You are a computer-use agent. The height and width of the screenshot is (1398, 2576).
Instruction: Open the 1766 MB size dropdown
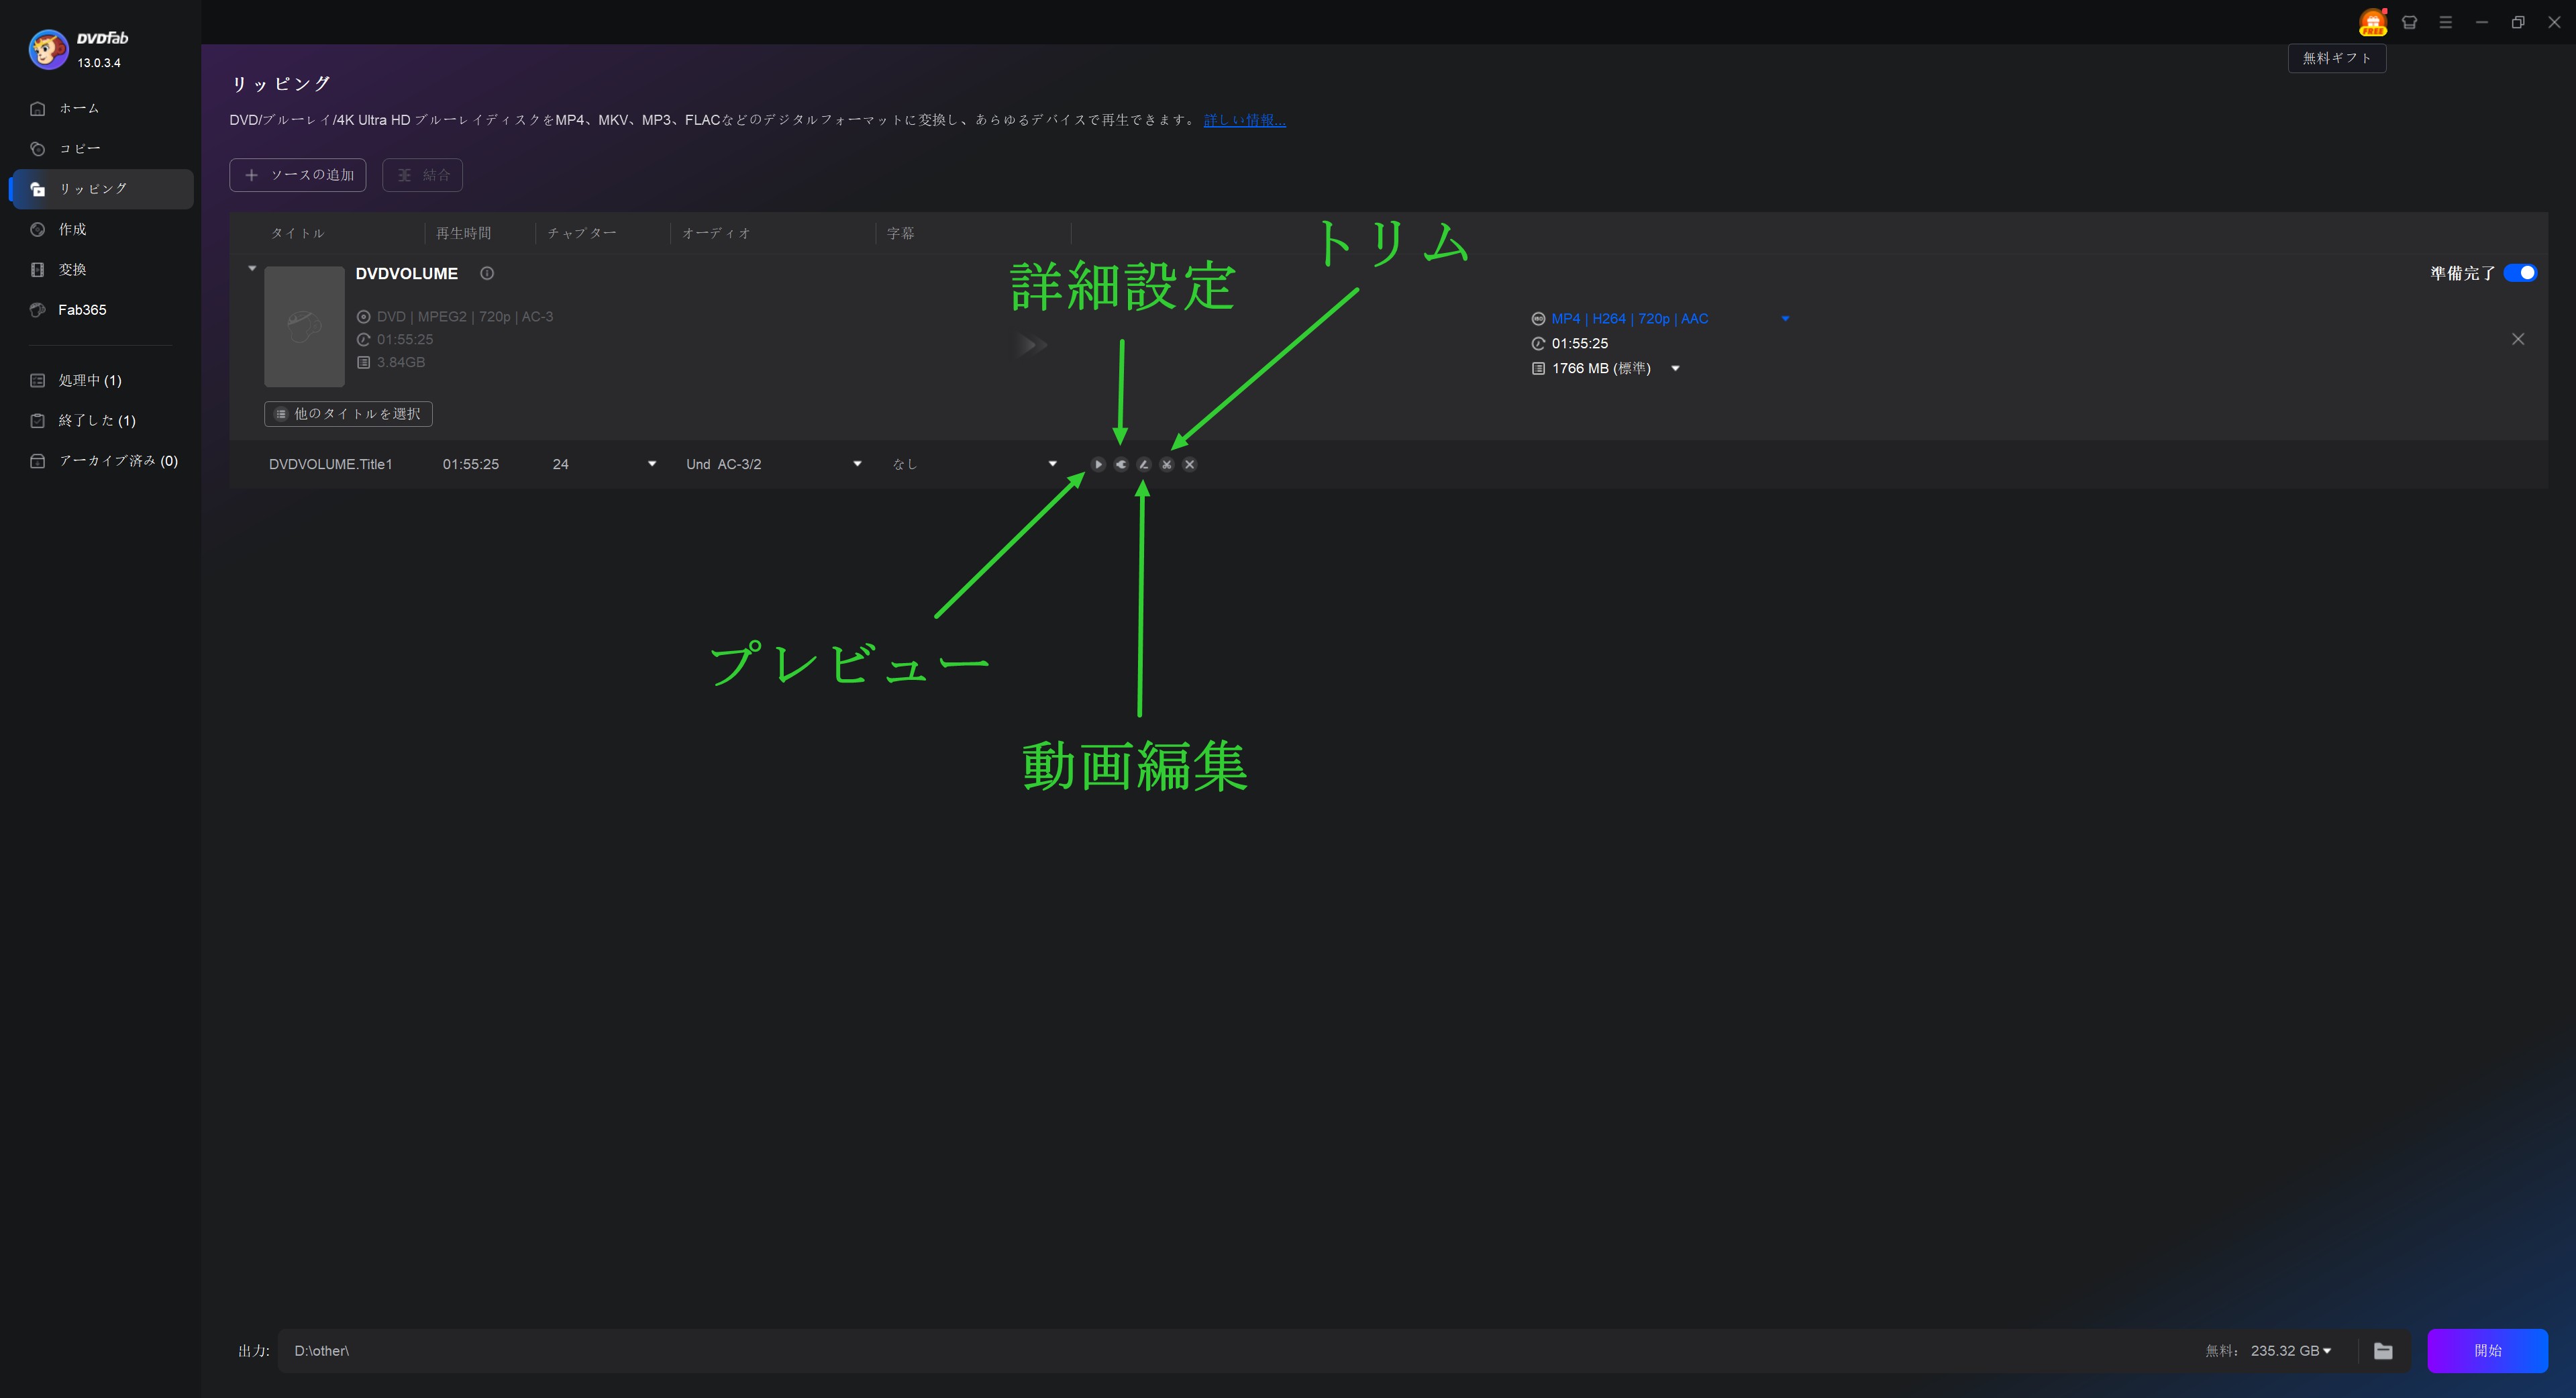pos(1675,368)
